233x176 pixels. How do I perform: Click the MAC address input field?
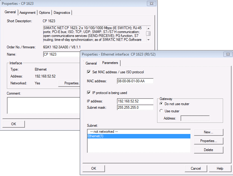point(135,81)
